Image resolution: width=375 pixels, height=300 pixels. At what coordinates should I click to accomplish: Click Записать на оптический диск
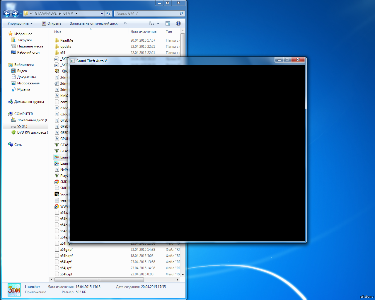(94, 23)
